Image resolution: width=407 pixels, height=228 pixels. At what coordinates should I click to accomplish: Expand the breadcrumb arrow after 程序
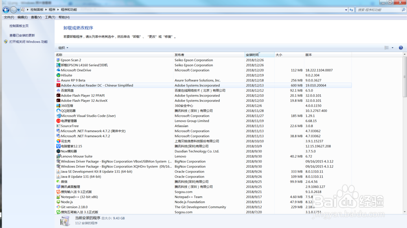(58, 10)
